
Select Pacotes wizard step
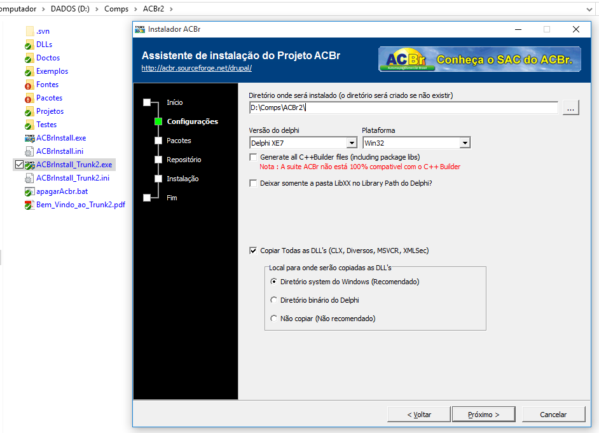179,141
